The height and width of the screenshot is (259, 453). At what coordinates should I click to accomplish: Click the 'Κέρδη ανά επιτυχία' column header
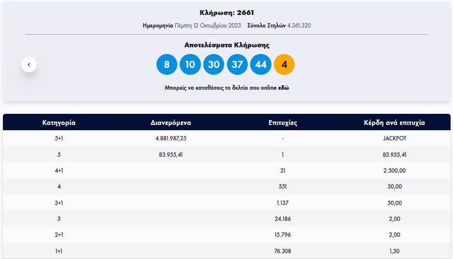394,123
